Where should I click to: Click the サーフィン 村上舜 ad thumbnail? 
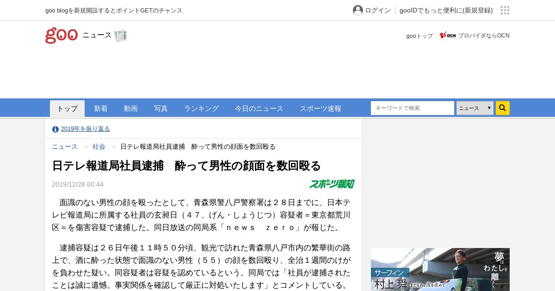pos(440,270)
